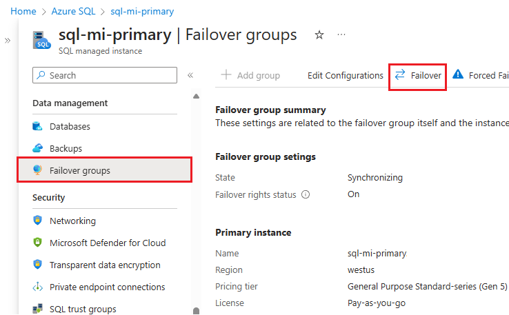
Task: Click the Private endpoint connections icon
Action: point(38,287)
